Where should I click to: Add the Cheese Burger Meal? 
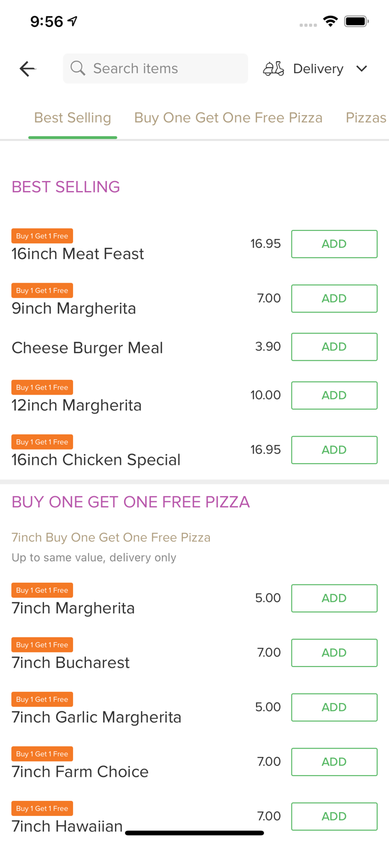tap(334, 347)
